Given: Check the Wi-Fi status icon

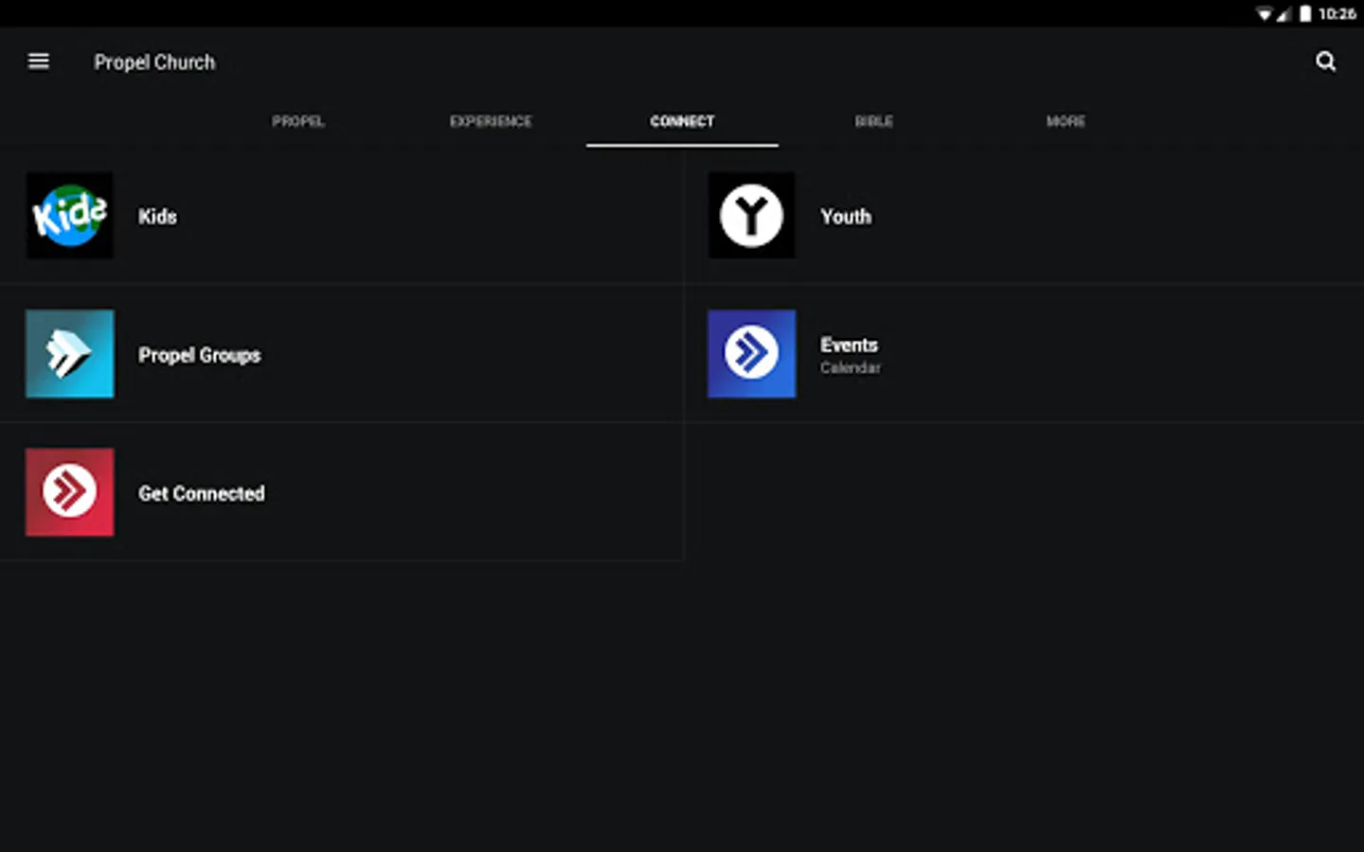Looking at the screenshot, I should coord(1265,13).
